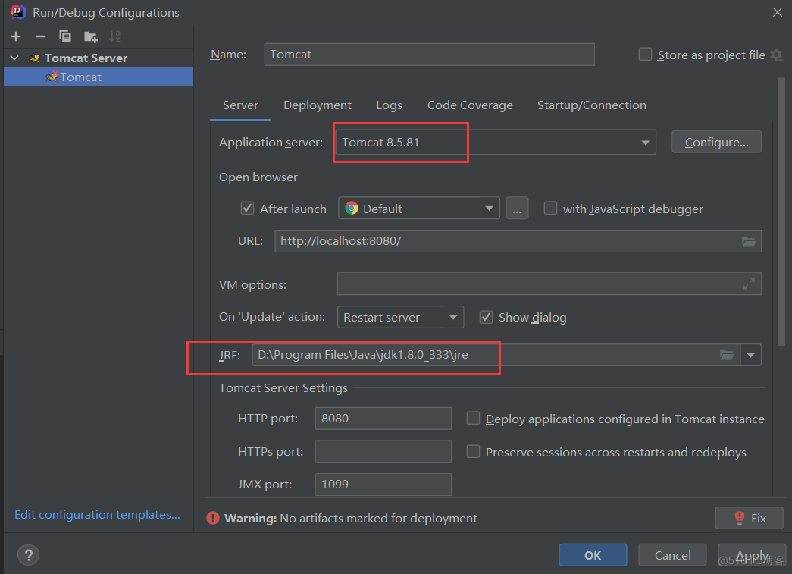Switch to the Server tab
This screenshot has height=574, width=792.
(240, 105)
